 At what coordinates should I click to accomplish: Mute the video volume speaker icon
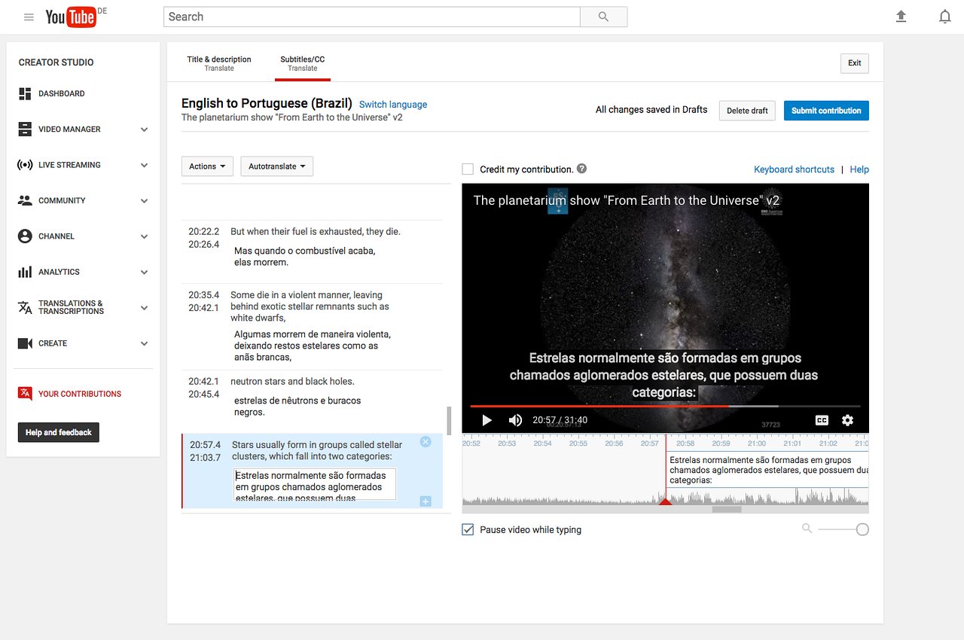pos(515,420)
